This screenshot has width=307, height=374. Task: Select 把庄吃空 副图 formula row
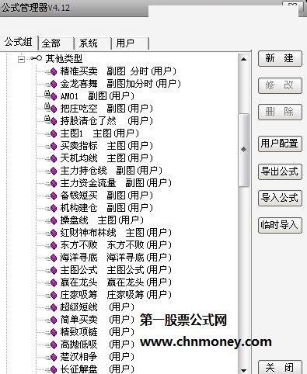106,109
